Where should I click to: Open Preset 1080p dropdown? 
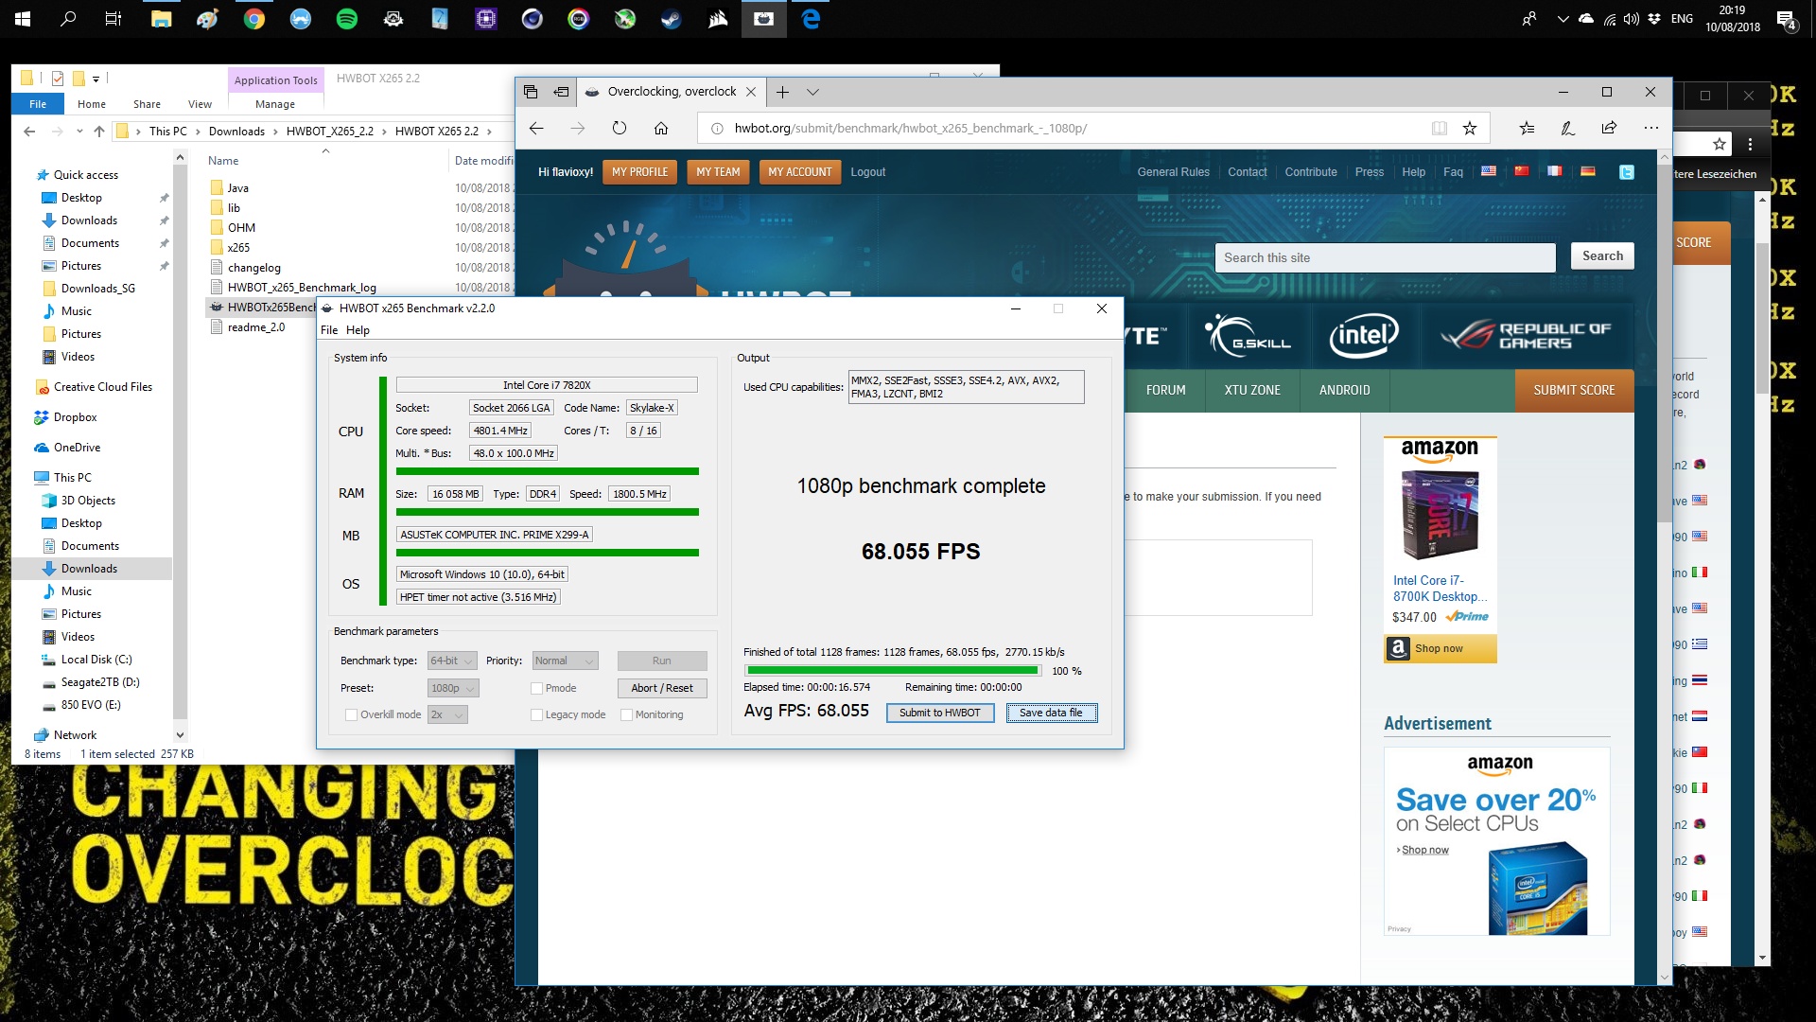(x=453, y=688)
